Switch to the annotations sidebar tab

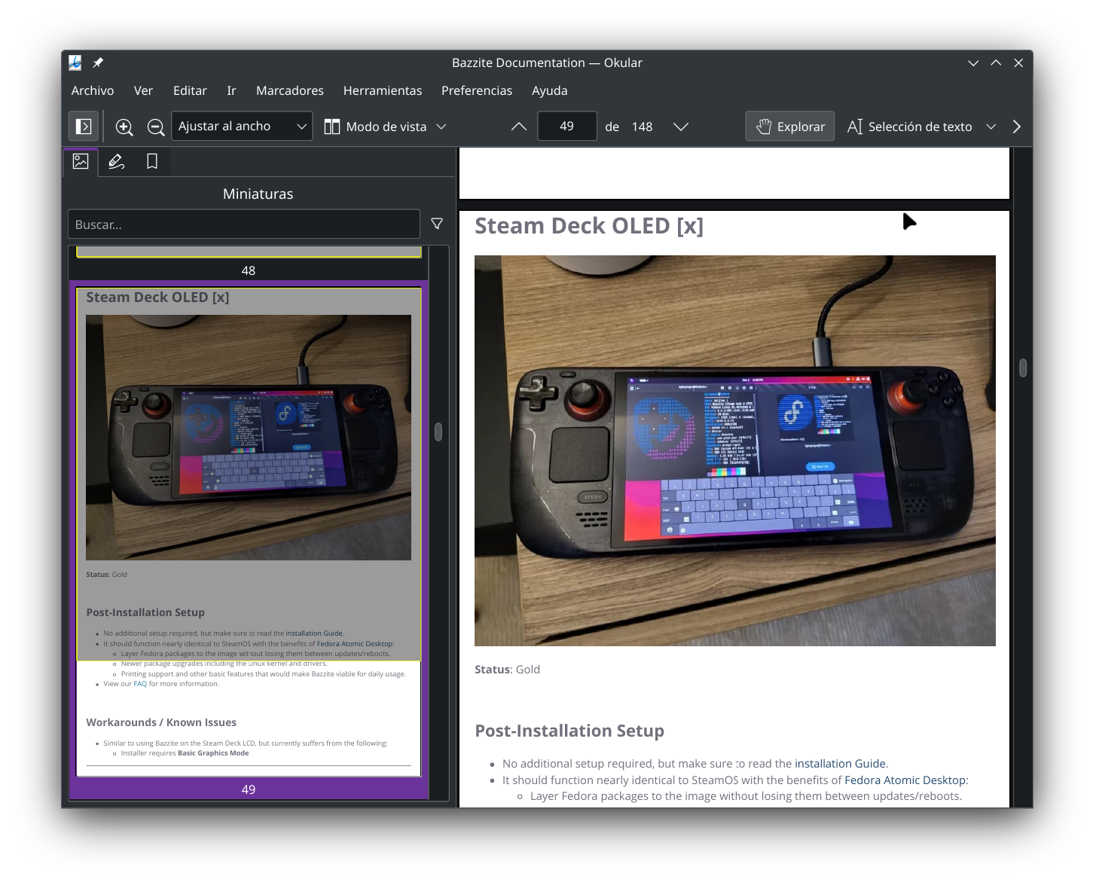pyautogui.click(x=116, y=161)
